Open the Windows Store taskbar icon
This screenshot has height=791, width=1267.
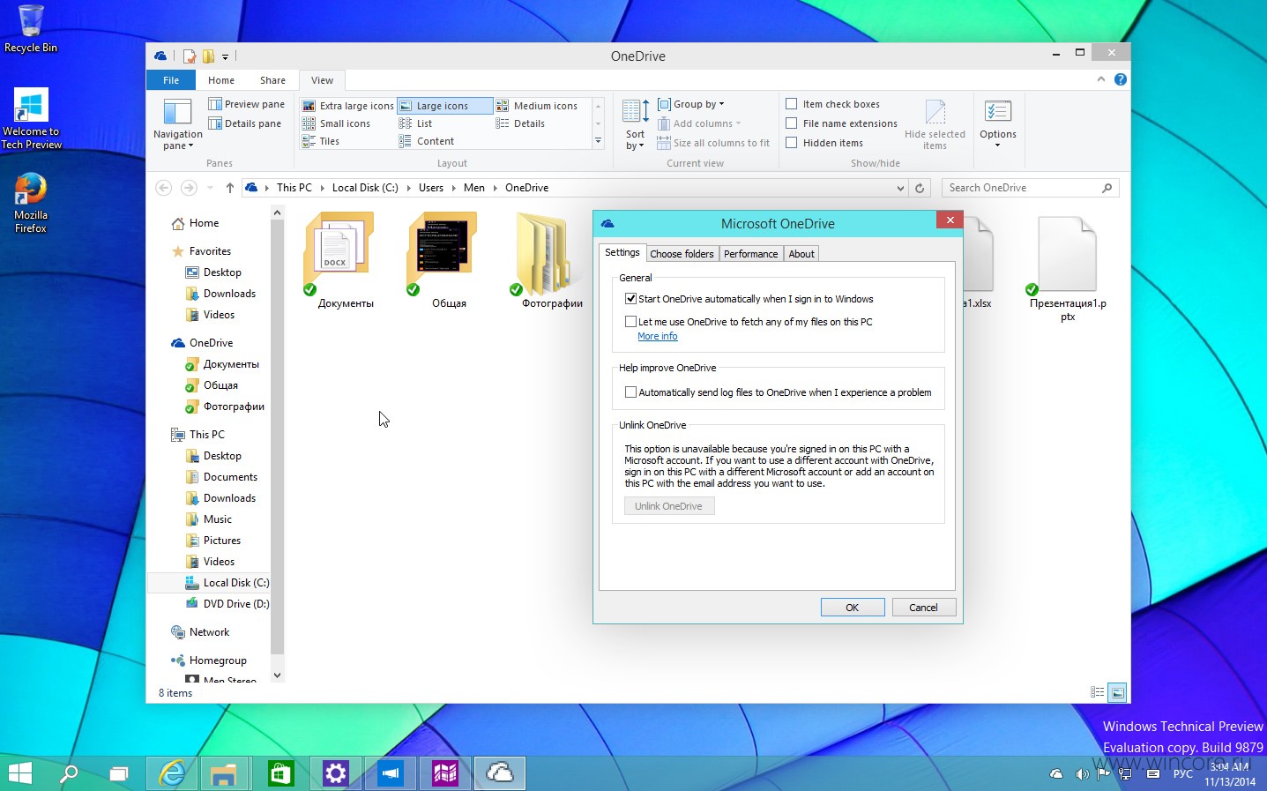point(280,773)
